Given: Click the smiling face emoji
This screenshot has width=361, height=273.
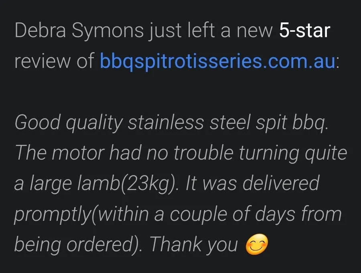Looking at the screenshot, I should [x=256, y=244].
